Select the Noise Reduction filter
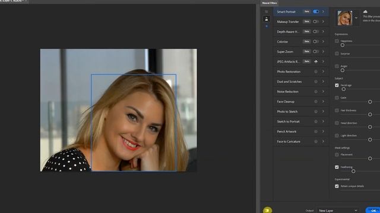The width and height of the screenshot is (380, 213). [x=301, y=92]
